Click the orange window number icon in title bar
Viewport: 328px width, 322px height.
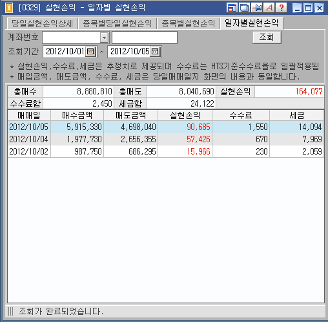tap(9, 8)
